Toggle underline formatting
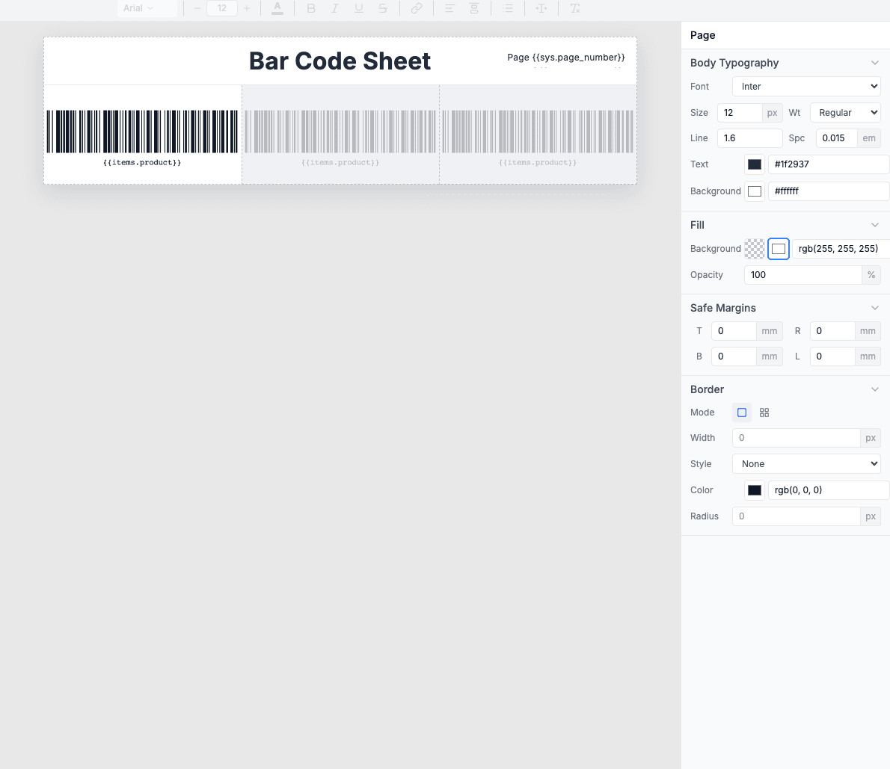This screenshot has height=769, width=890. click(359, 8)
